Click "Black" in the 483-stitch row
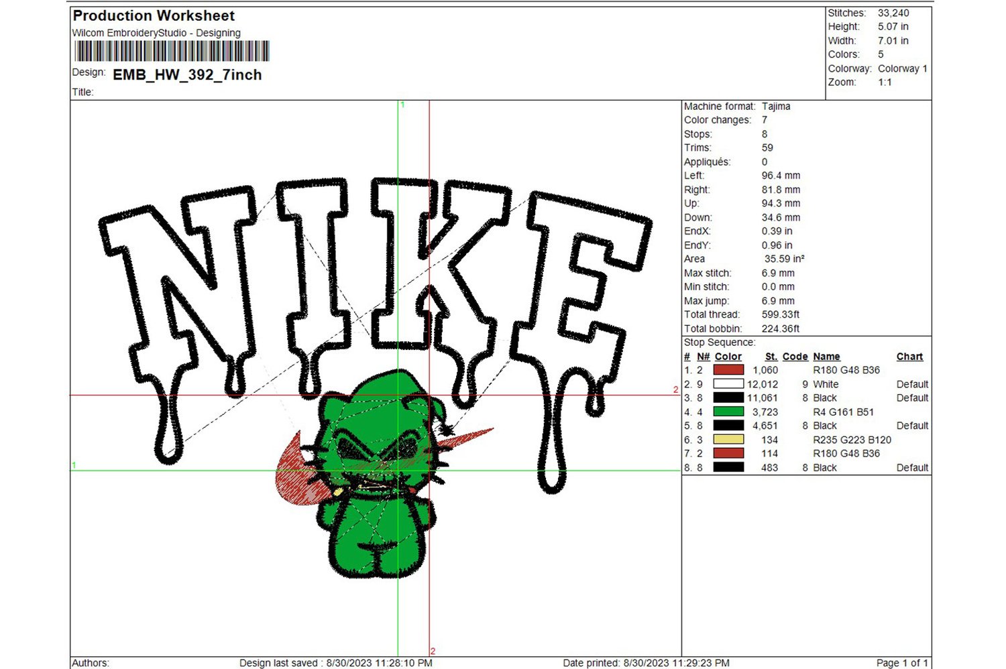This screenshot has width=1006, height=669. click(825, 468)
